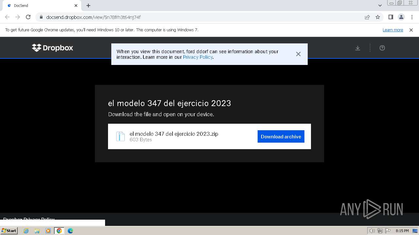Go back in browser history
Image resolution: width=419 pixels, height=235 pixels.
[7, 17]
